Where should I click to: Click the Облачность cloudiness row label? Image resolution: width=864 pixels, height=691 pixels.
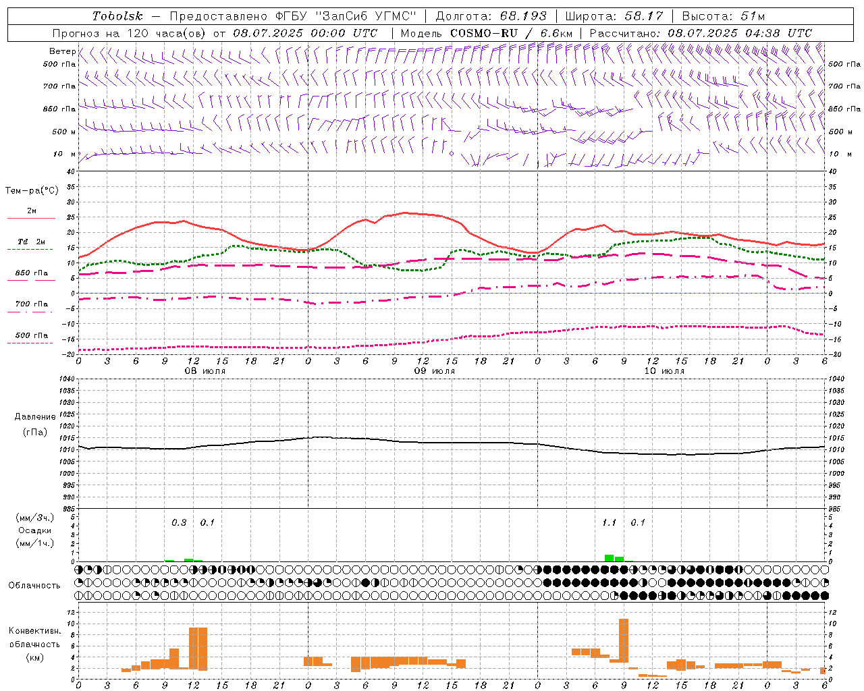point(34,586)
